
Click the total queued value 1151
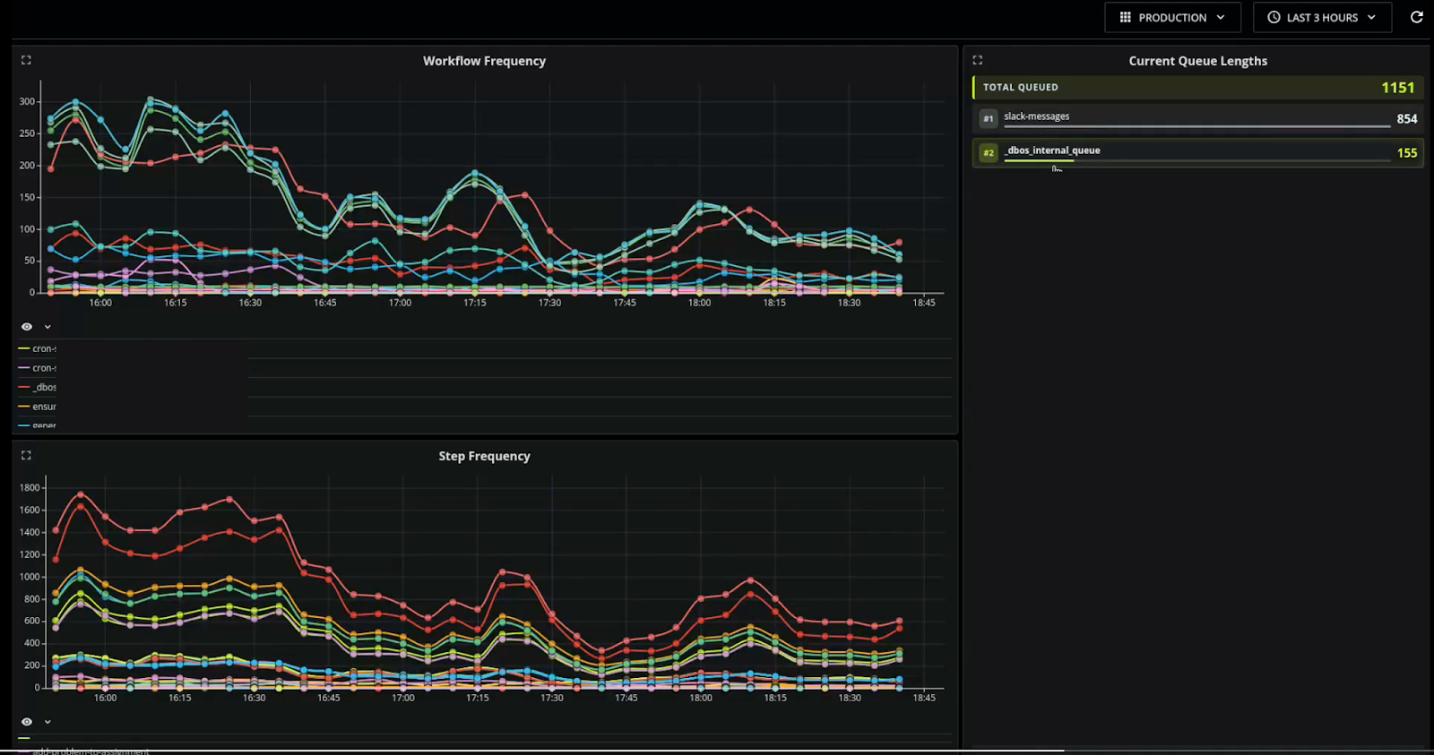coord(1397,87)
